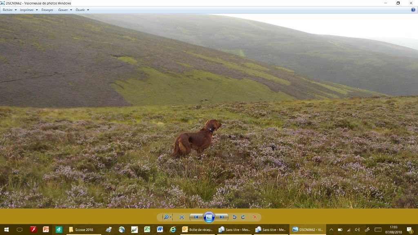Expand the Imprimer dropdown menu

[x=29, y=10]
